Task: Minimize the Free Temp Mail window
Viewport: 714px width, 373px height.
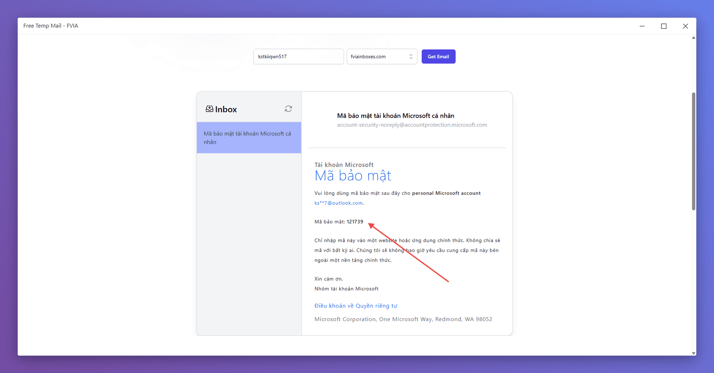Action: point(642,26)
